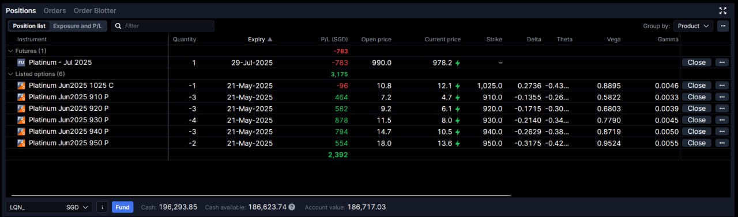Open the Order Blotter tab
Image resolution: width=738 pixels, height=217 pixels.
[x=95, y=10]
